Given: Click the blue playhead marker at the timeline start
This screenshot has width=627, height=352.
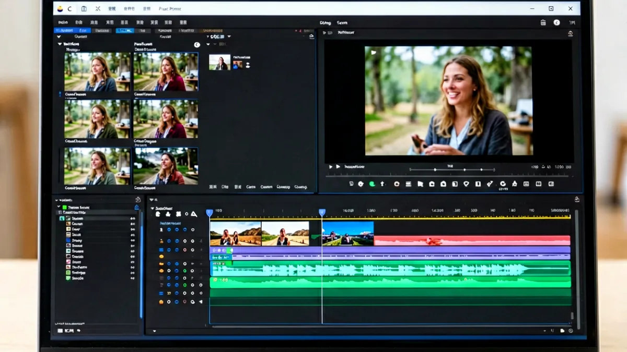Looking at the screenshot, I should point(210,213).
